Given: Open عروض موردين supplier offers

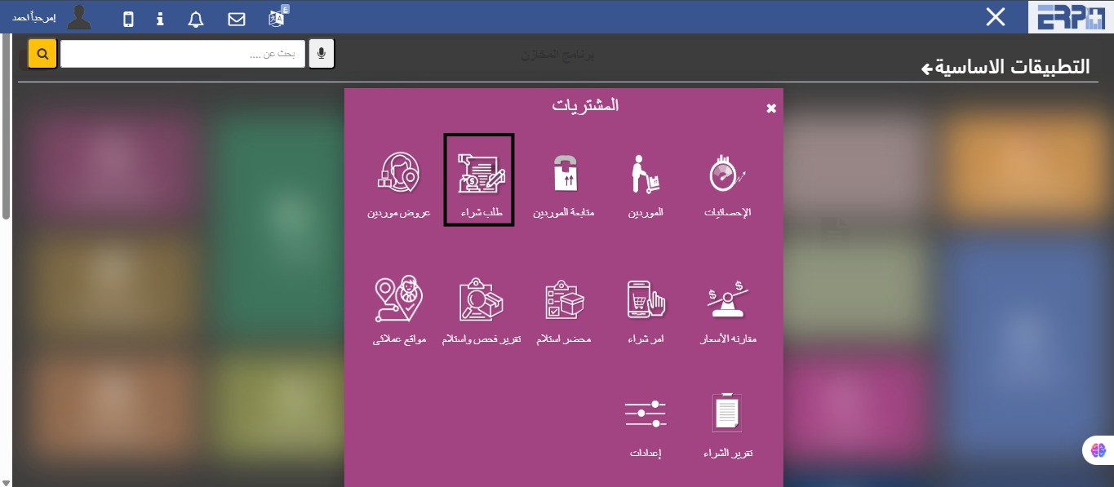Looking at the screenshot, I should 398,184.
